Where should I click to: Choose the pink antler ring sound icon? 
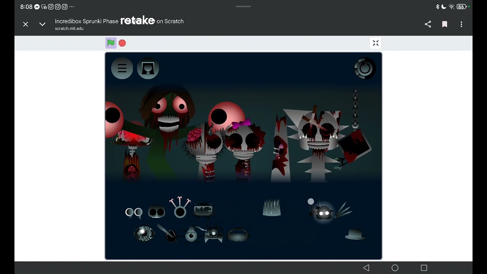tap(180, 207)
